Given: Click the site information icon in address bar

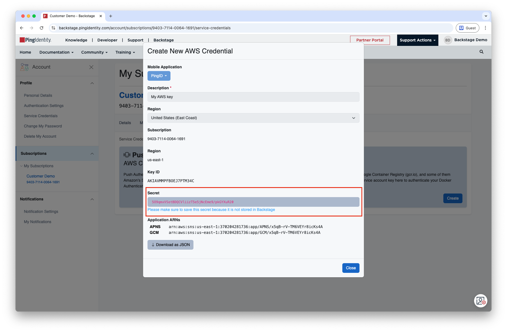Looking at the screenshot, I should [54, 28].
